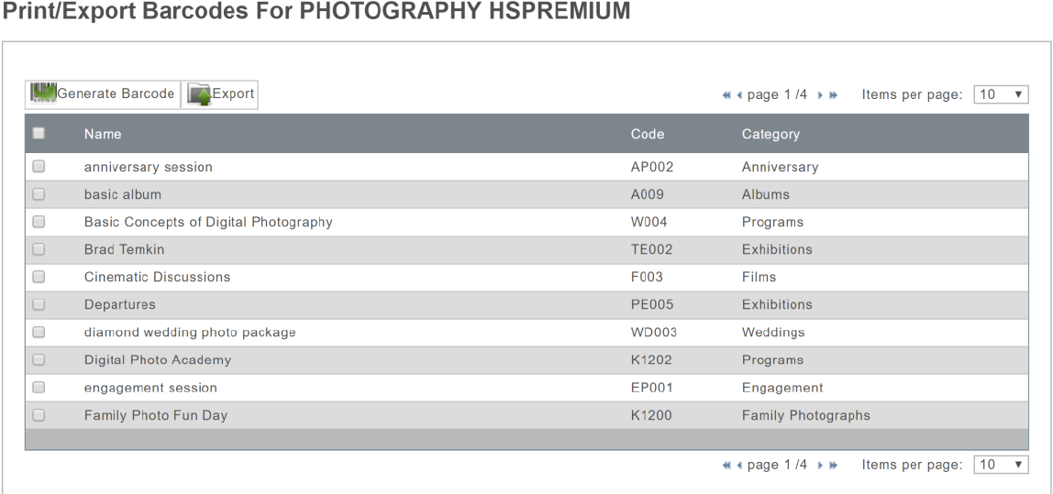Jump to last page using top pager
Screen dimensions: 1053x494
834,95
